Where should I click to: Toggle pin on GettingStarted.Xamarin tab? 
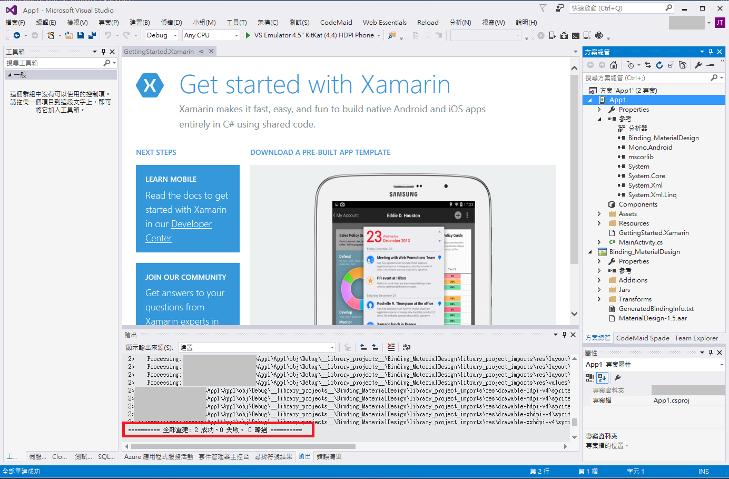[202, 52]
